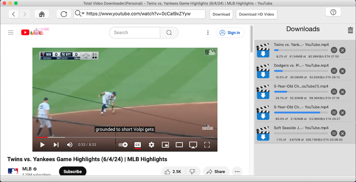Open video settings gear
Screen dimensions: 356x182
(151, 145)
